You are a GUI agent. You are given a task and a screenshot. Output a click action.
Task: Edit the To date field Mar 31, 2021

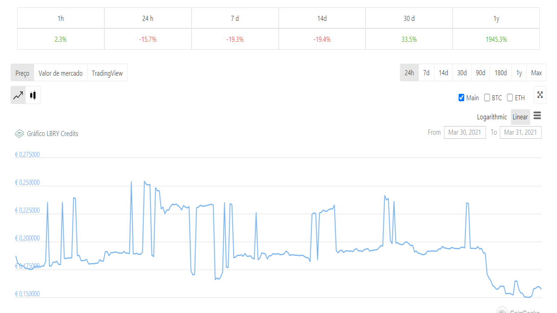(x=521, y=132)
